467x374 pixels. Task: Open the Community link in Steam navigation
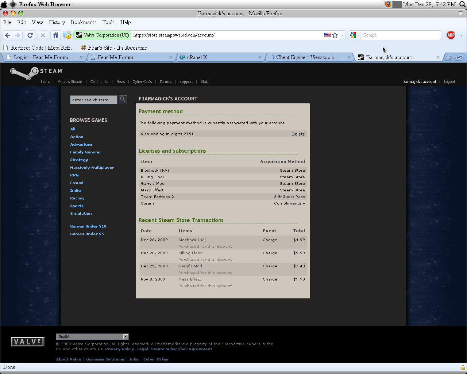[x=99, y=82]
